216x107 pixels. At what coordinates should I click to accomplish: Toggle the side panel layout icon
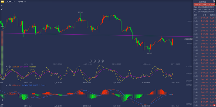tap(214, 1)
